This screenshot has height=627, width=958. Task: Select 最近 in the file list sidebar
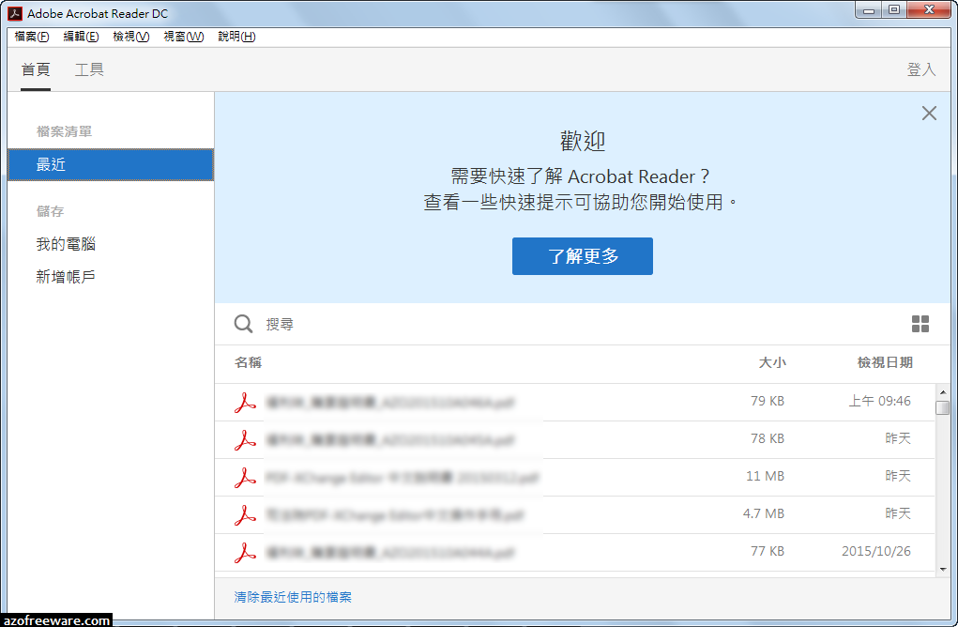[x=111, y=164]
